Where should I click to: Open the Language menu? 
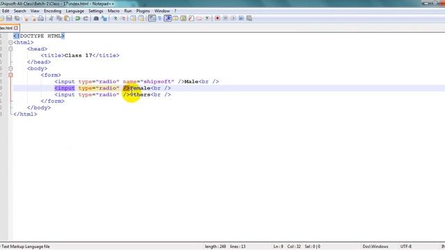click(x=75, y=11)
